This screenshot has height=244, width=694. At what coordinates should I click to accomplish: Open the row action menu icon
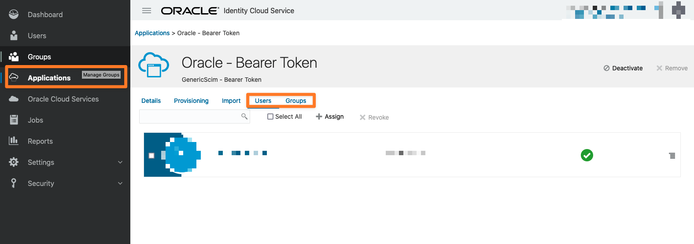click(x=672, y=156)
